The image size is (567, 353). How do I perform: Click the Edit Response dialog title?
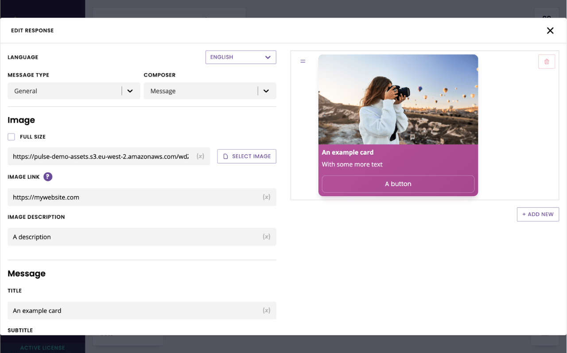[32, 31]
